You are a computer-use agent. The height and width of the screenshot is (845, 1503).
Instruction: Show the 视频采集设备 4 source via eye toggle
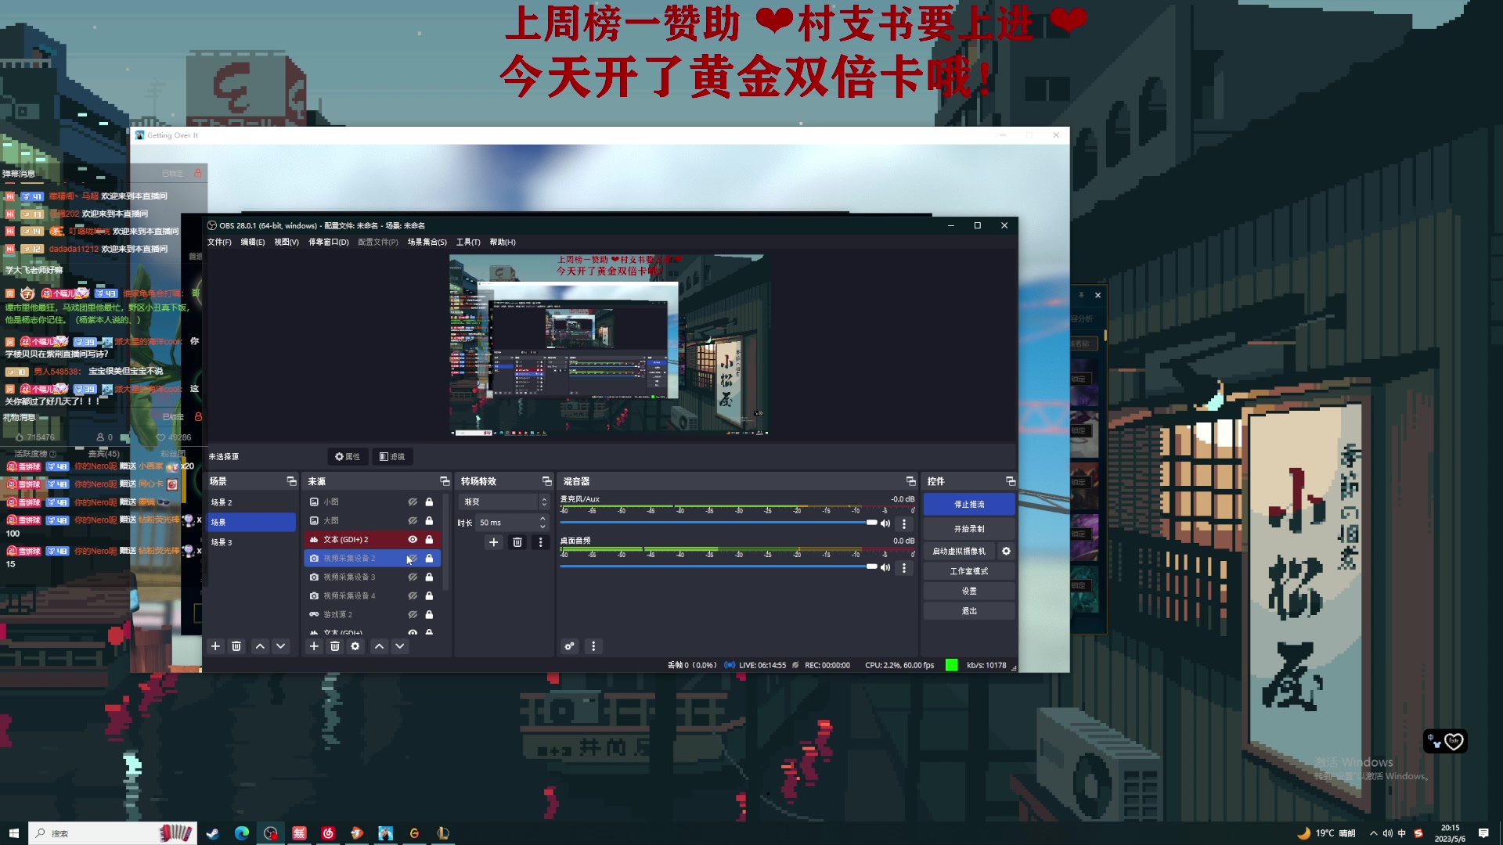[413, 596]
